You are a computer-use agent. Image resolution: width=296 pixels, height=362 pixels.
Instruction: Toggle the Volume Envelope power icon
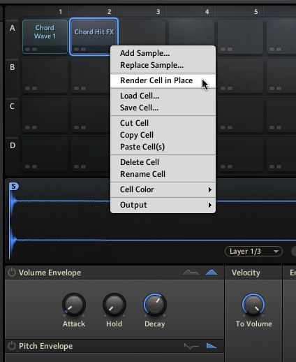point(11,273)
